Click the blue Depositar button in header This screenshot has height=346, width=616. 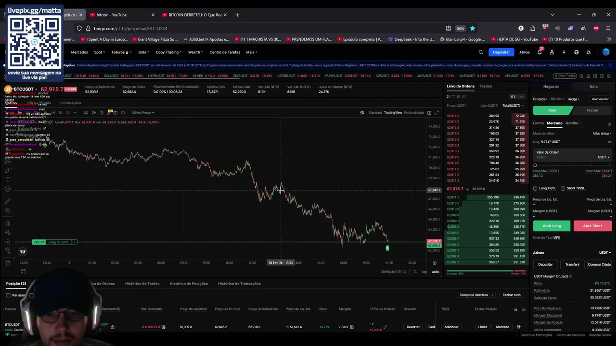[501, 52]
